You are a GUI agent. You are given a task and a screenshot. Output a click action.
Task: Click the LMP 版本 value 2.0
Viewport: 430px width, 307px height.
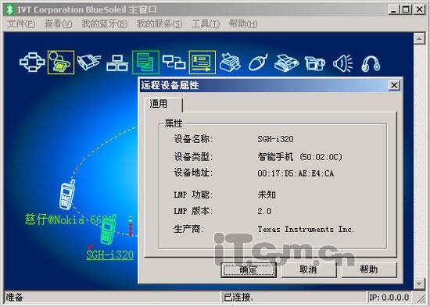[264, 211]
